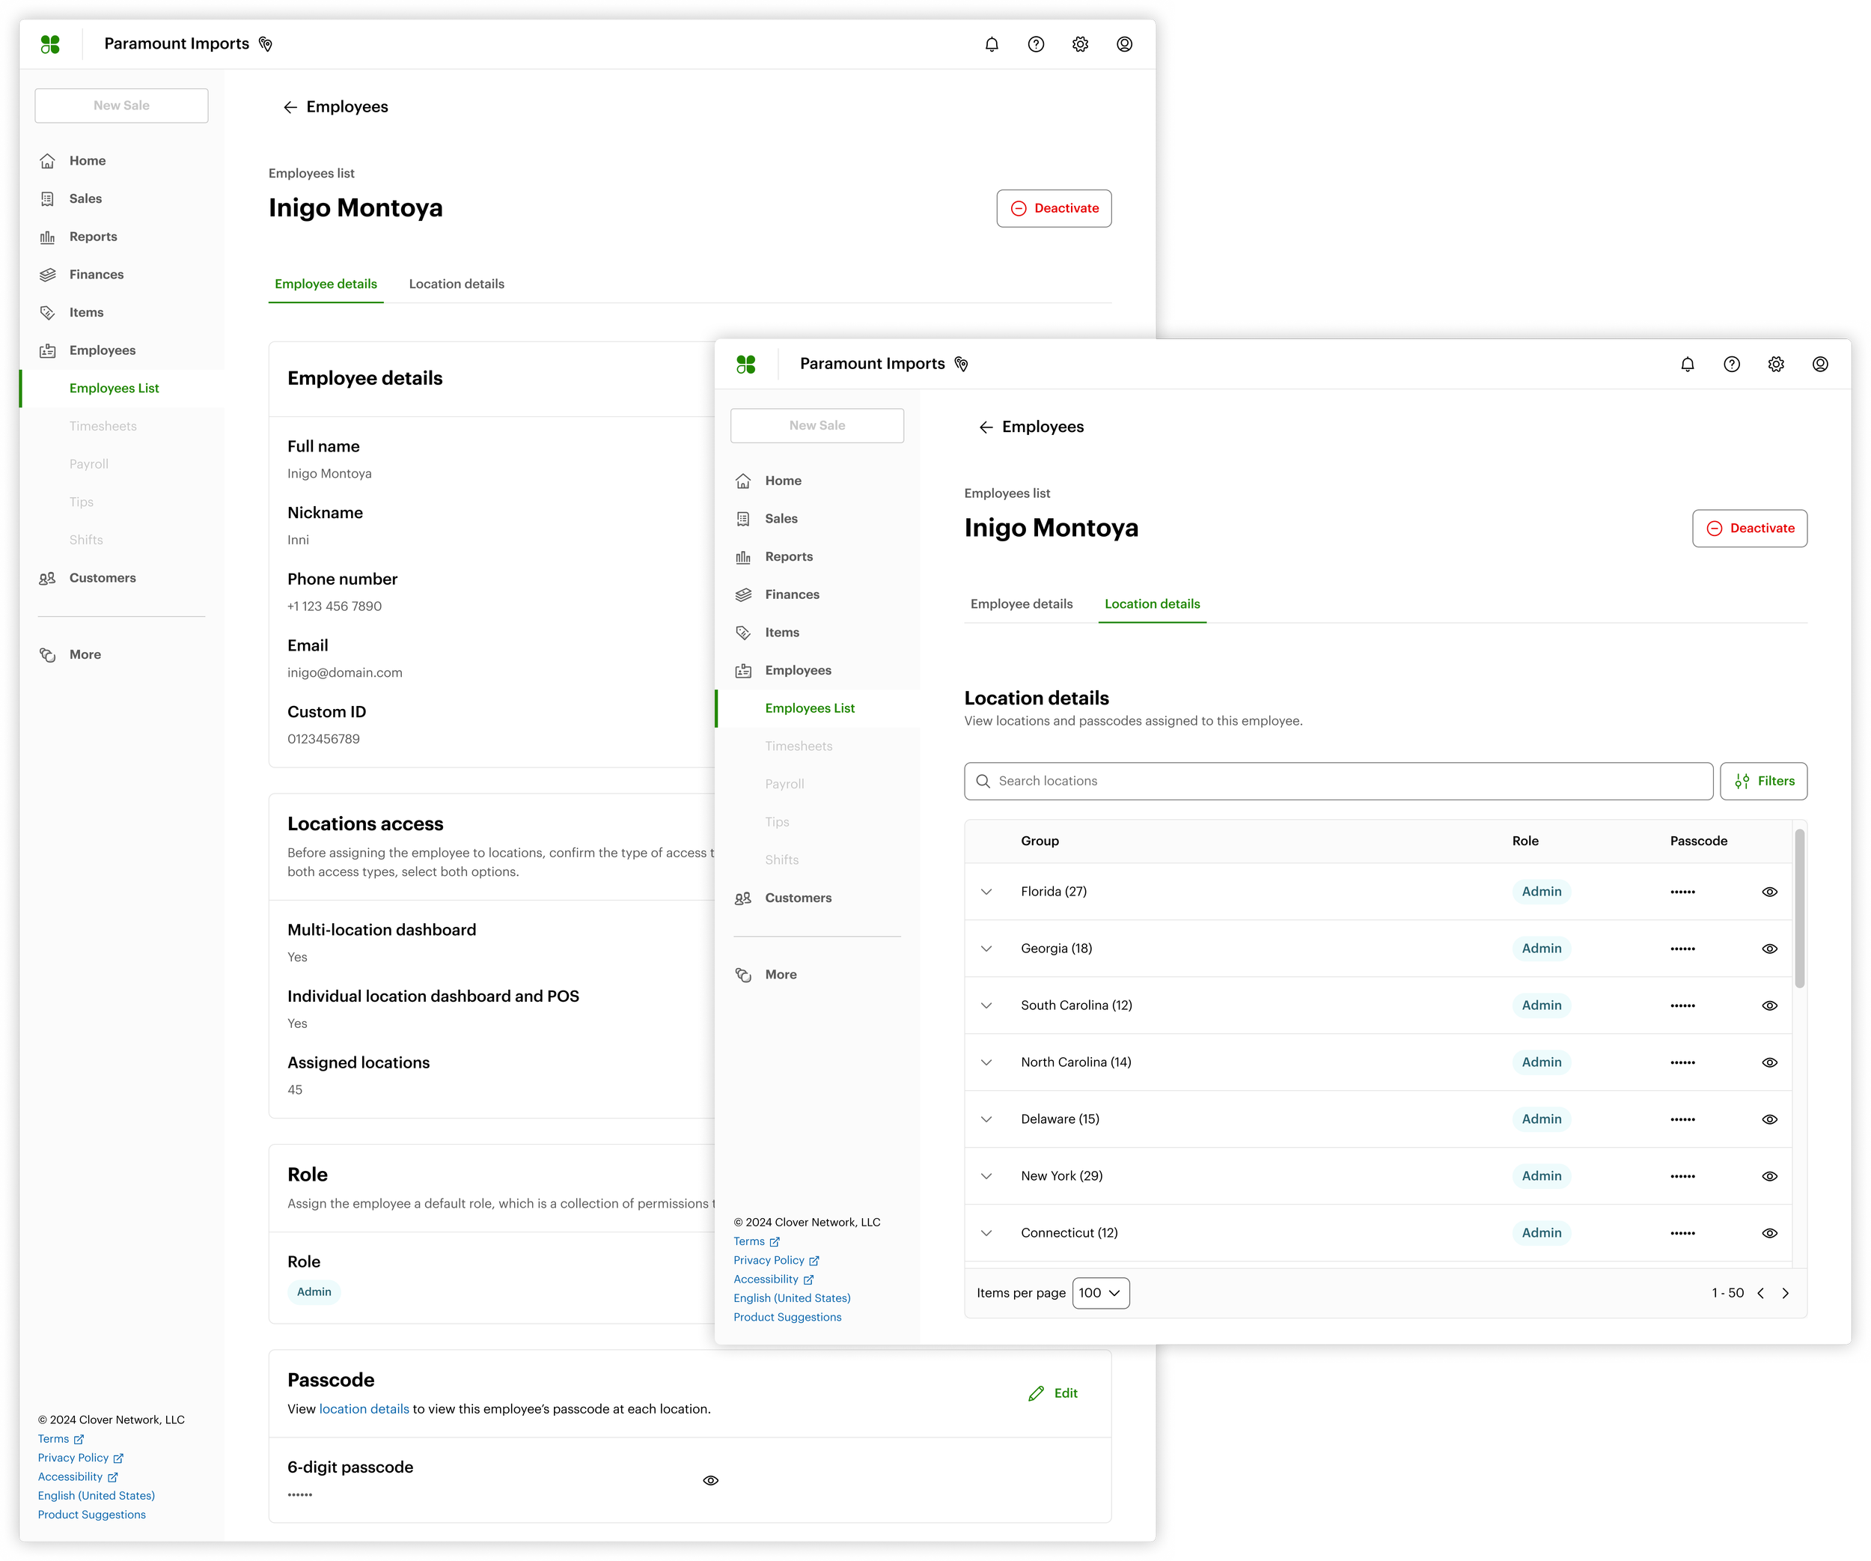Click the back arrow beside Employees in front window
This screenshot has height=1561, width=1871.
pyautogui.click(x=986, y=428)
